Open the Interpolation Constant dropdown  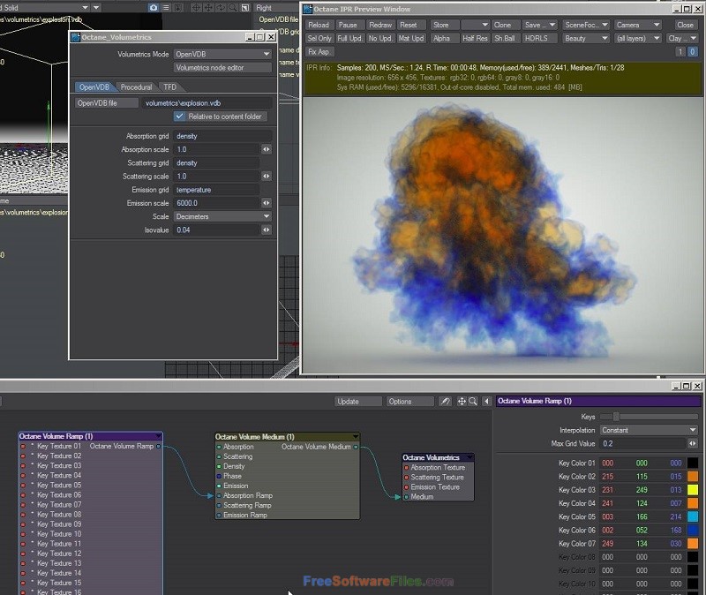649,430
